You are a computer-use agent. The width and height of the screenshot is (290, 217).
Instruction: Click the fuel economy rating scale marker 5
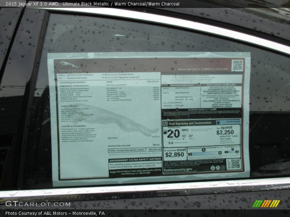click(x=203, y=150)
